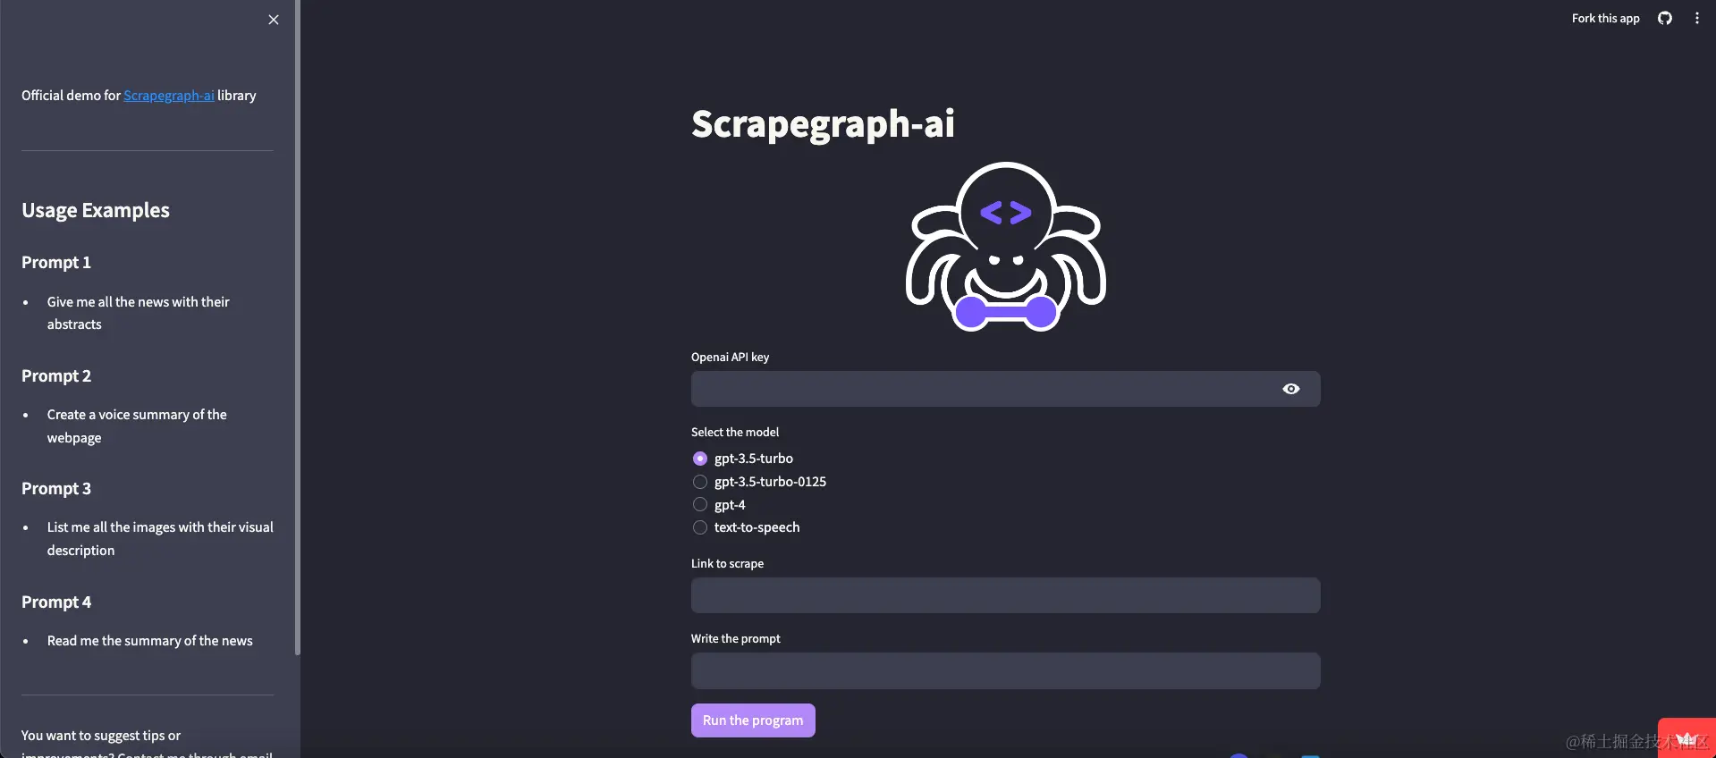Image resolution: width=1716 pixels, height=758 pixels.
Task: Click the Prompt 3 heading
Action: point(56,489)
